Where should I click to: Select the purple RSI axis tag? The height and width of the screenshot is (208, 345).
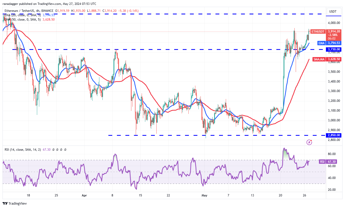pos(322,162)
